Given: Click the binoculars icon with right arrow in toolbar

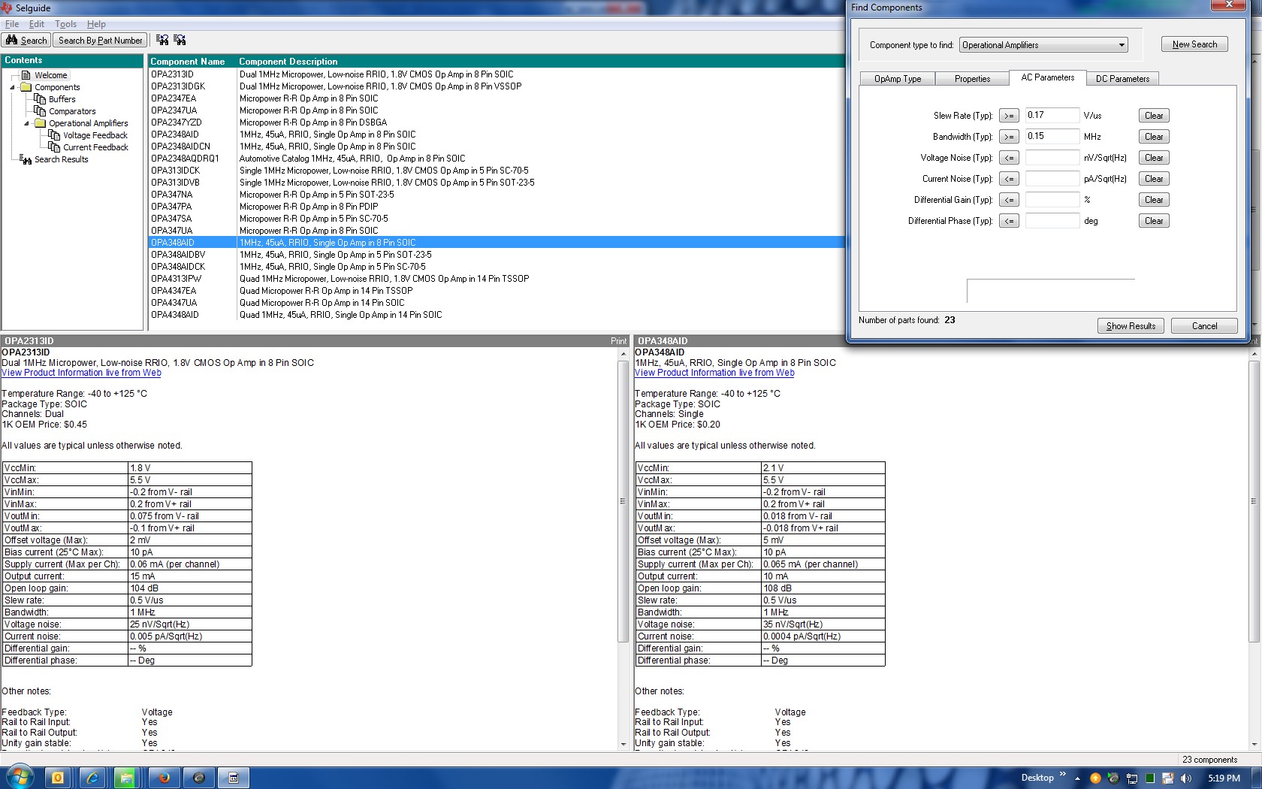Looking at the screenshot, I should click(x=180, y=40).
